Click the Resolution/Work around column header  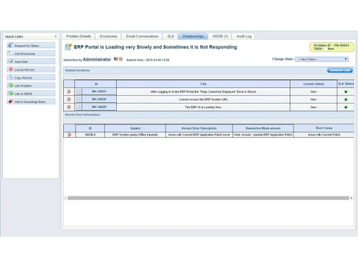pyautogui.click(x=263, y=128)
